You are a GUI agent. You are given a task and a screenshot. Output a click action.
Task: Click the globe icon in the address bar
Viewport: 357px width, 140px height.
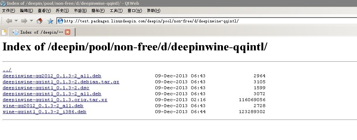tap(60, 21)
